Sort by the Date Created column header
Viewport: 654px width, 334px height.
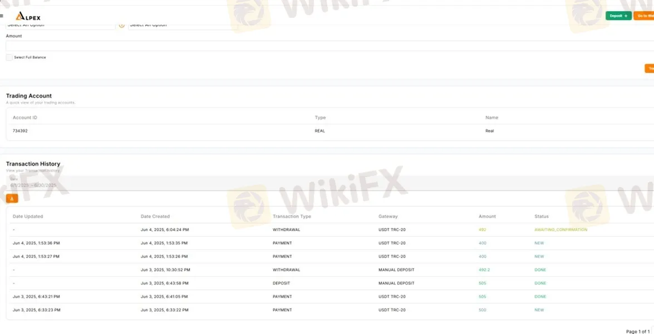pyautogui.click(x=155, y=217)
